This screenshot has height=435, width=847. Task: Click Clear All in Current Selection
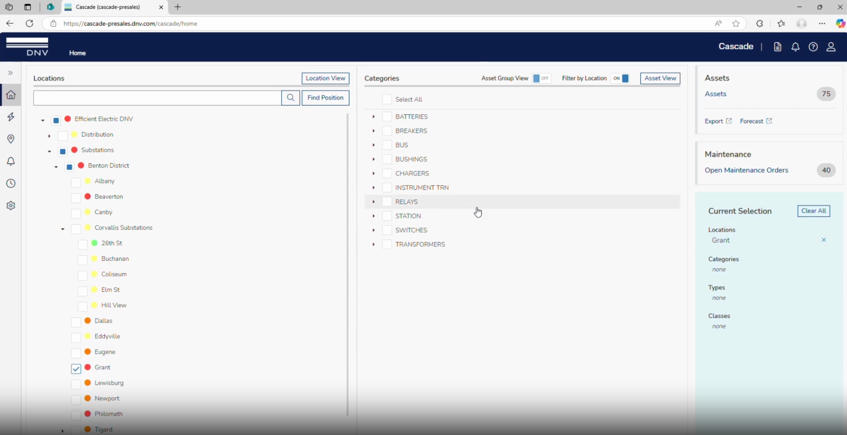(x=814, y=211)
